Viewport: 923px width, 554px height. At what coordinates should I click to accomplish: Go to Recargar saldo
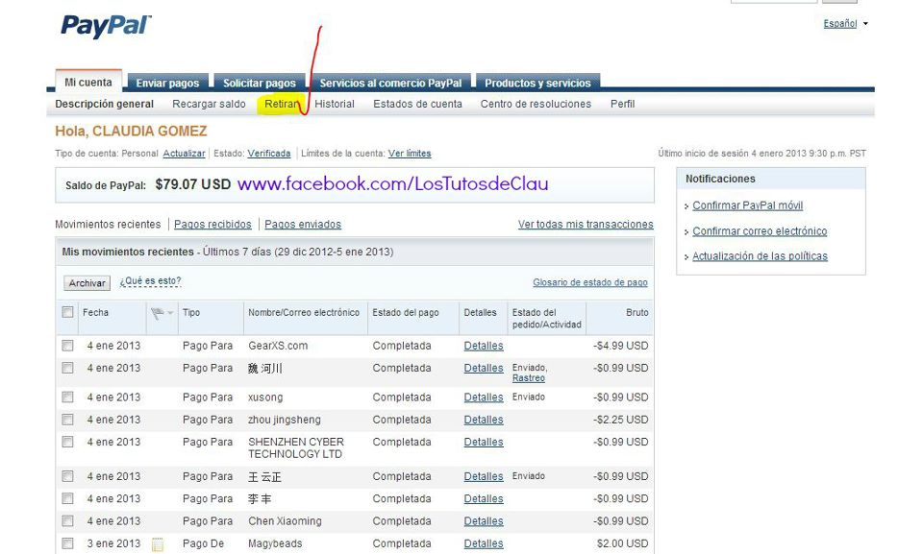click(209, 104)
